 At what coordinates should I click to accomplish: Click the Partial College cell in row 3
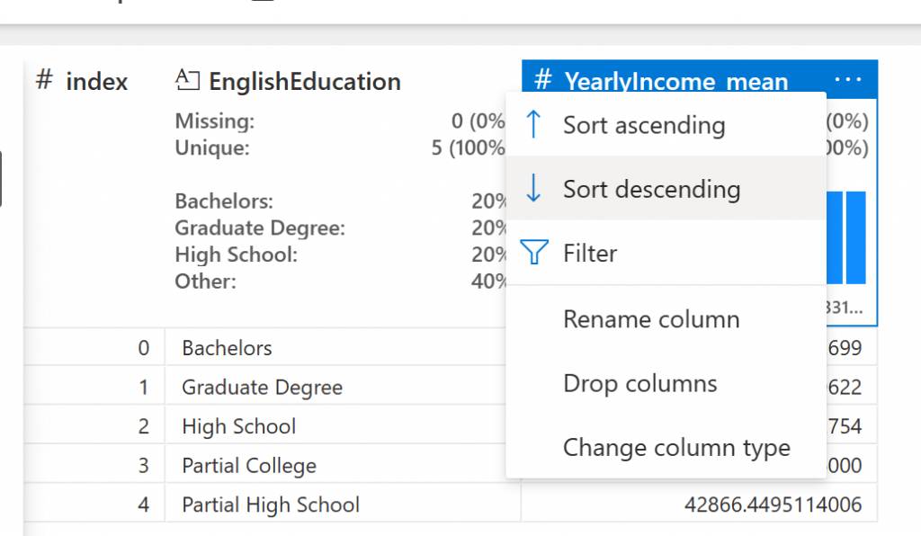click(x=249, y=466)
